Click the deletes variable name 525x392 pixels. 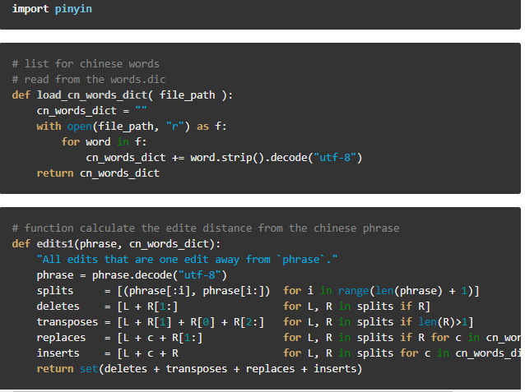click(x=58, y=307)
